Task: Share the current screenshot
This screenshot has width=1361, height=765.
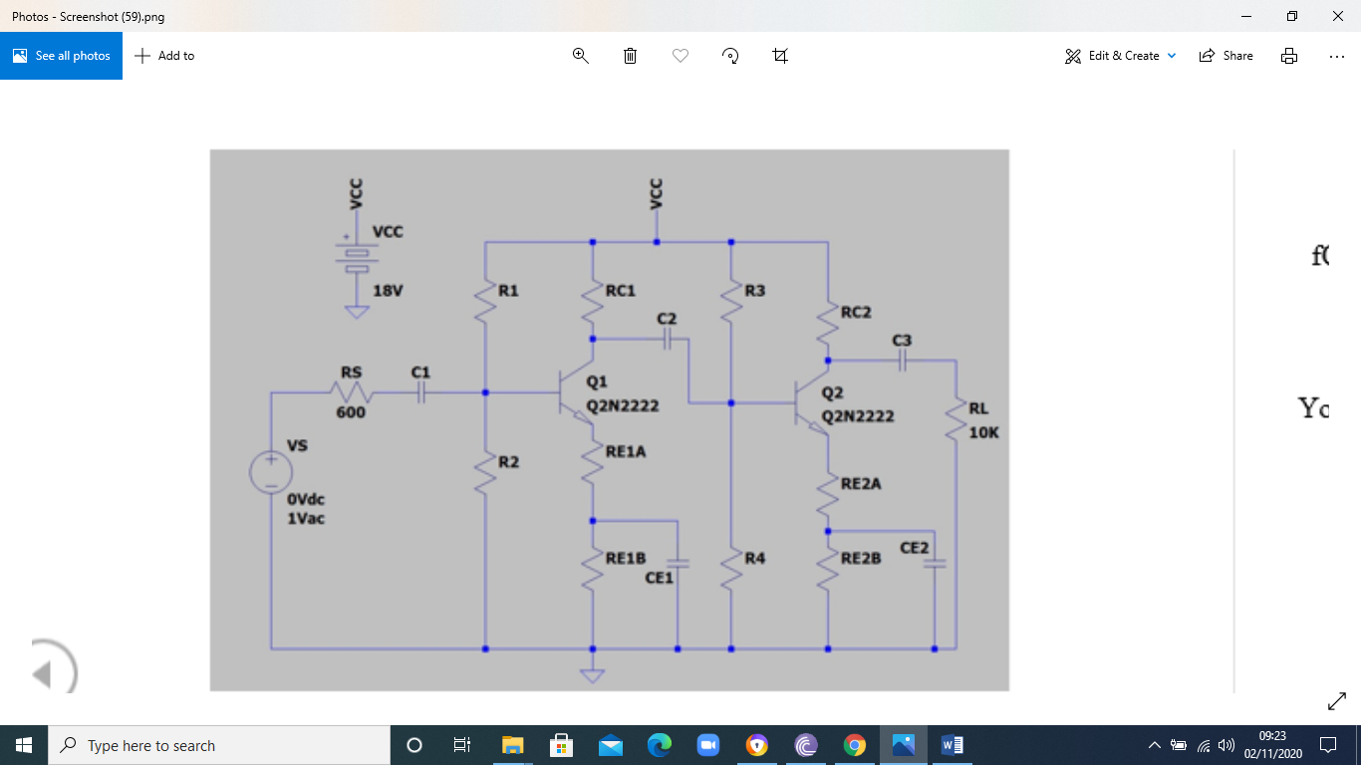Action: pyautogui.click(x=1225, y=55)
